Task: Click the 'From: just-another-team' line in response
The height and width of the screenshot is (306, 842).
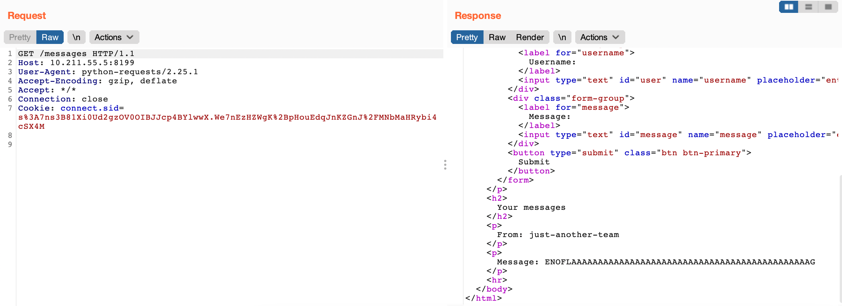Action: (x=558, y=235)
